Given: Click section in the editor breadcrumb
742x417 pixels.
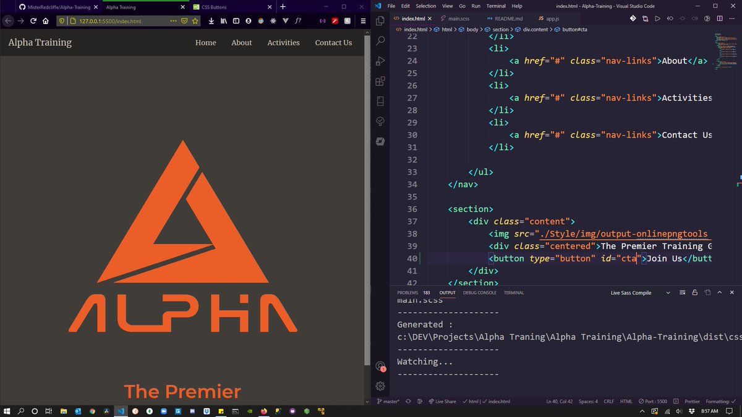Looking at the screenshot, I should [x=500, y=29].
